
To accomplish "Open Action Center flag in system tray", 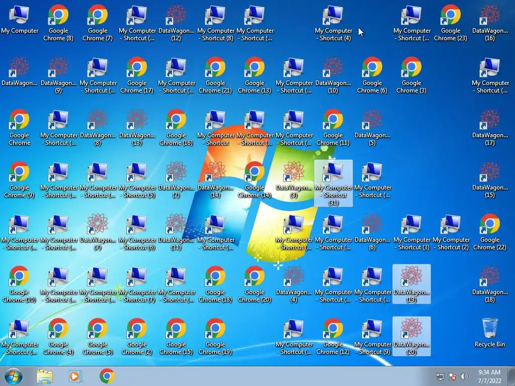I will [x=452, y=376].
